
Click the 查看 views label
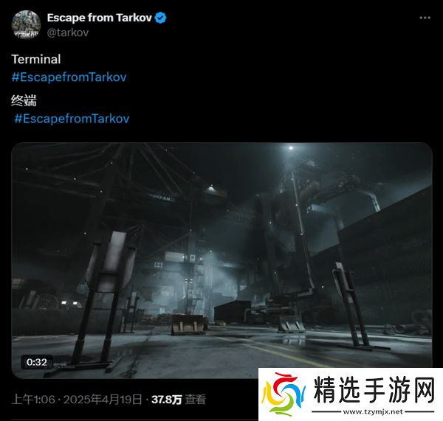(195, 400)
